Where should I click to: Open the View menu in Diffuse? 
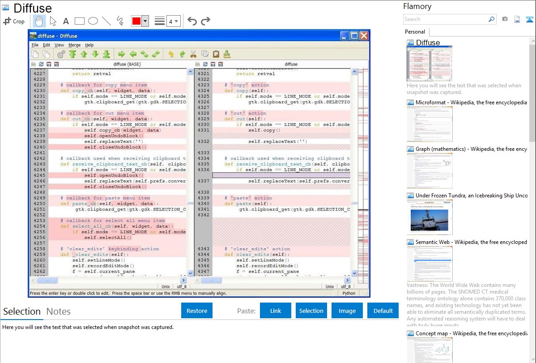(59, 45)
